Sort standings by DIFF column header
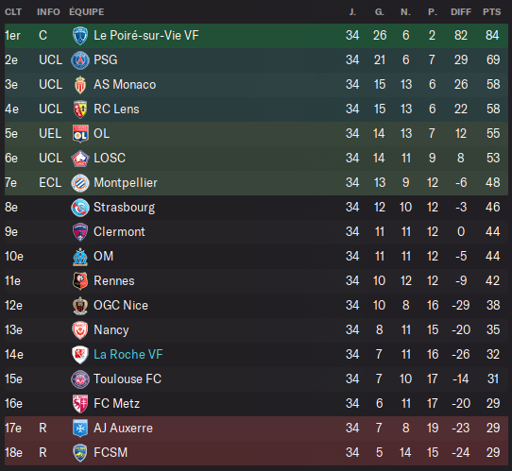 [461, 12]
